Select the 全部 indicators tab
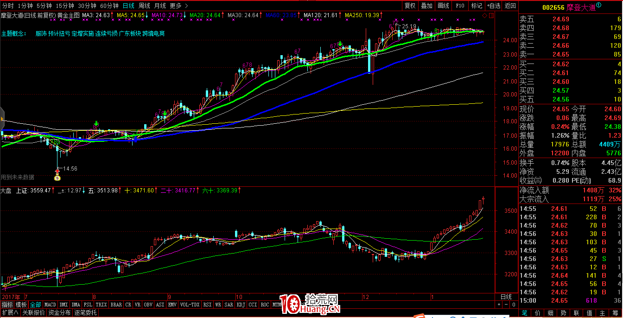 pyautogui.click(x=35, y=305)
